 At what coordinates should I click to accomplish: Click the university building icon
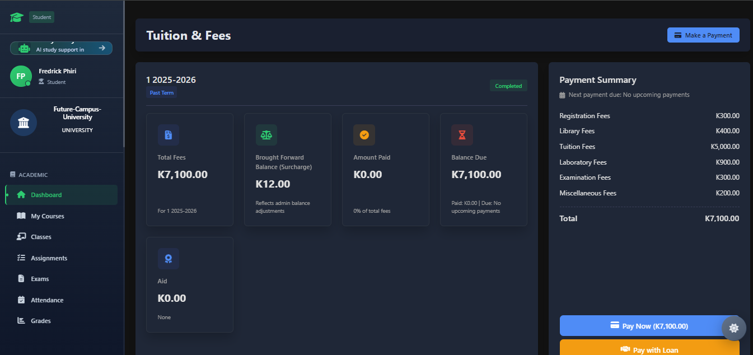(x=24, y=123)
